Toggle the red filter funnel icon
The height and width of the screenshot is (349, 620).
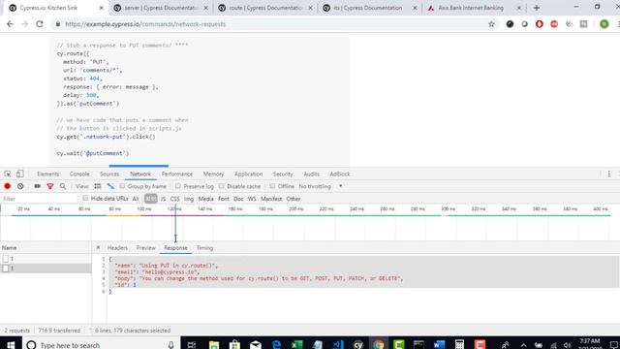coord(50,186)
